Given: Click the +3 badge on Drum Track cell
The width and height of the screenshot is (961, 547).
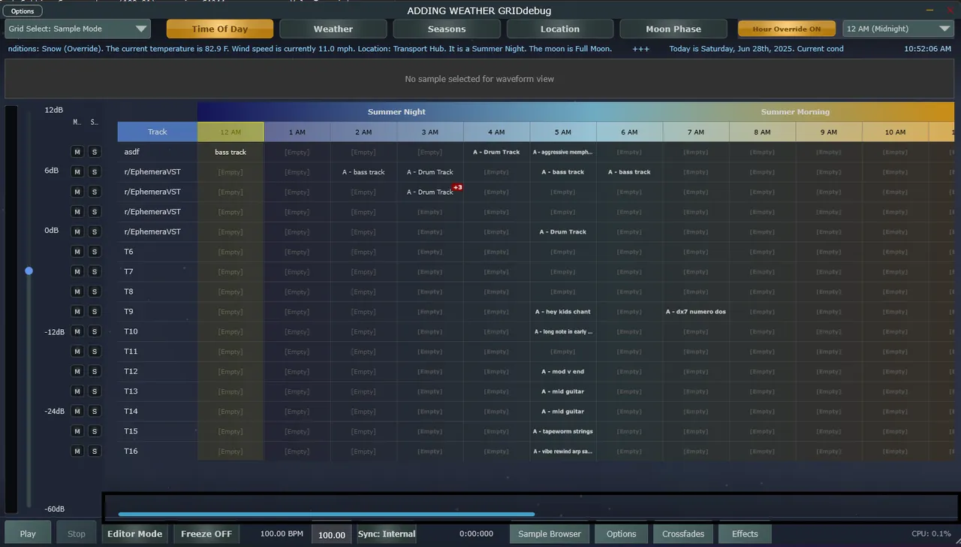Looking at the screenshot, I should coord(457,187).
